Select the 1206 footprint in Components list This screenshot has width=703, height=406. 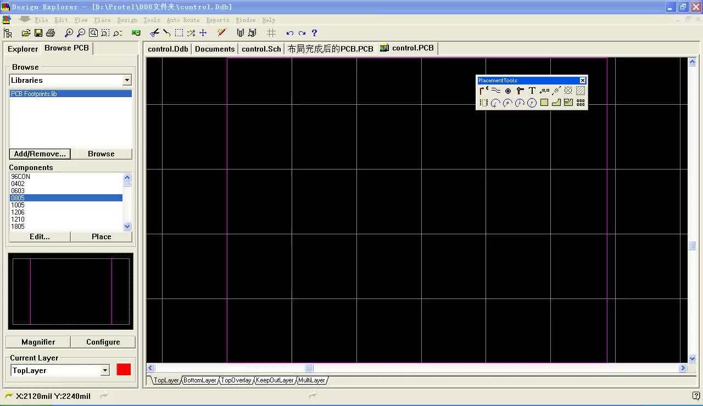(66, 212)
